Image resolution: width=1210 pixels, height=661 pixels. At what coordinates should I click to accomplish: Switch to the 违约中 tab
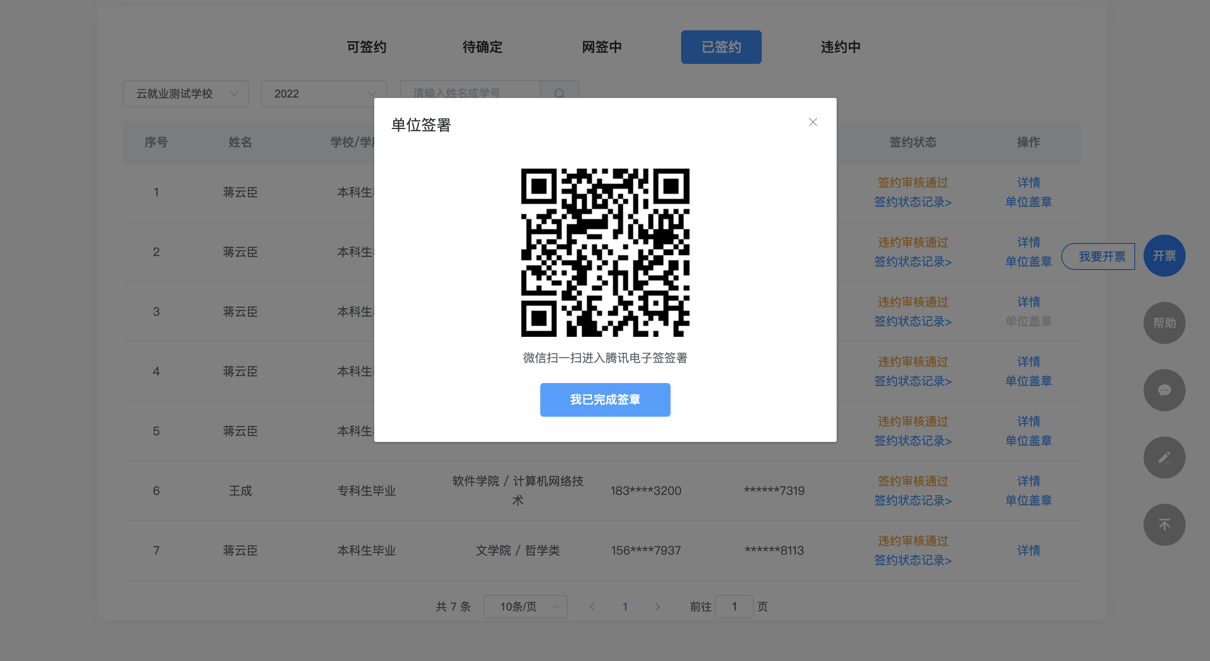point(840,47)
